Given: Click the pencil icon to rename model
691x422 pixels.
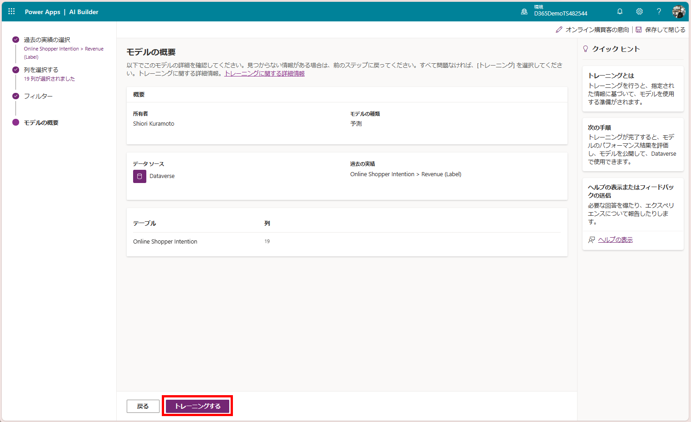Looking at the screenshot, I should coord(559,30).
